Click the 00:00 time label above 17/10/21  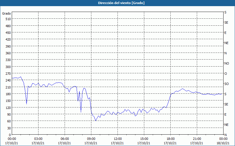[x=12, y=139]
